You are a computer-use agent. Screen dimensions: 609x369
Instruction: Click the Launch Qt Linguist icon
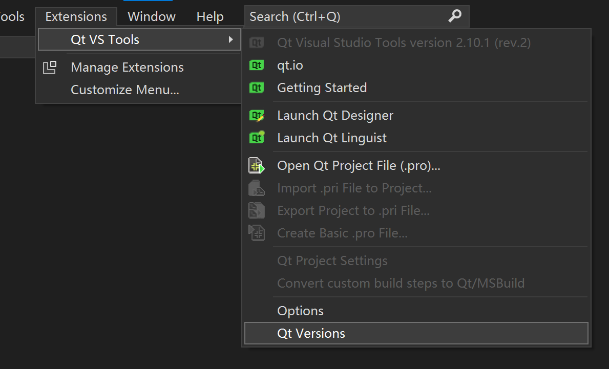click(x=257, y=138)
